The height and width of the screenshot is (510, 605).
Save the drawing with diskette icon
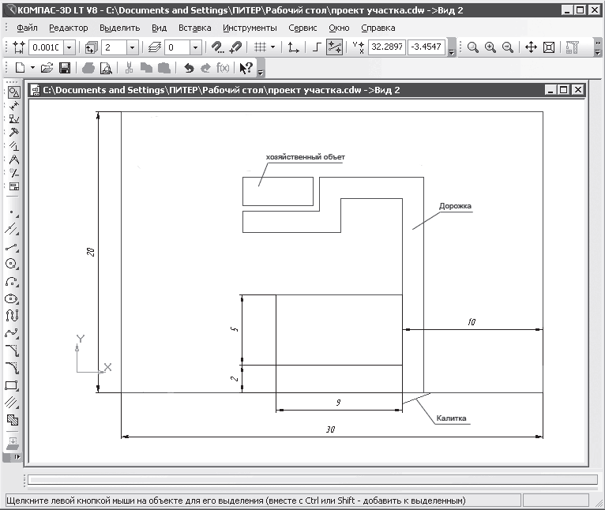click(x=65, y=68)
